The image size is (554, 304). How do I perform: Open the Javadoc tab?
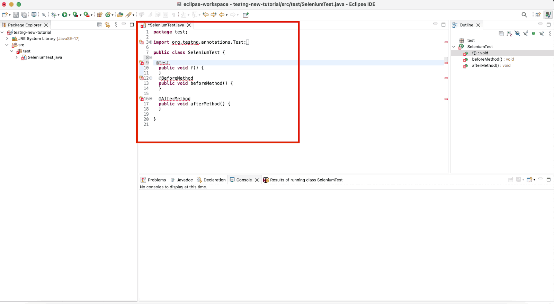coord(181,180)
